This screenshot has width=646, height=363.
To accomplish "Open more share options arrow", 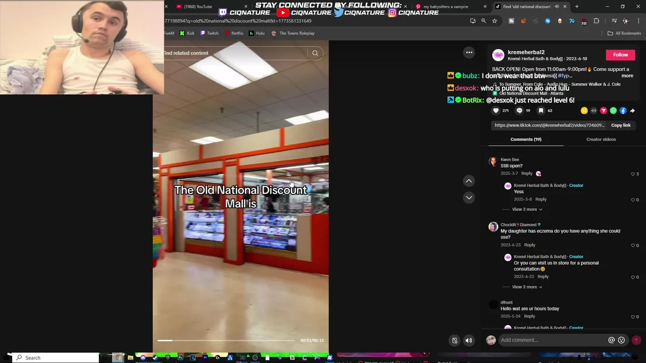I will 632,110.
